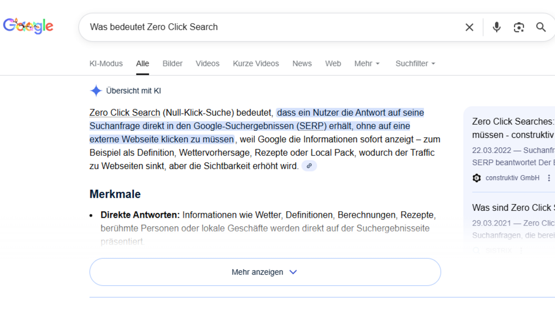Image resolution: width=555 pixels, height=312 pixels.
Task: Clear the search box text
Action: [x=469, y=27]
